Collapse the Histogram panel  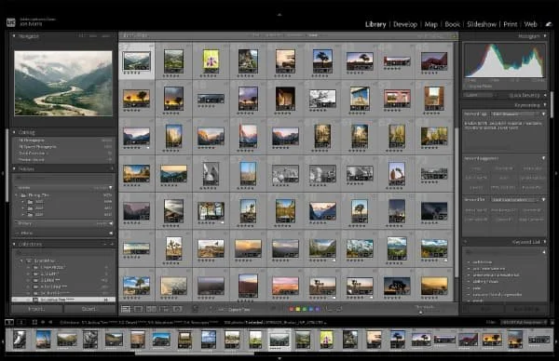pos(545,36)
